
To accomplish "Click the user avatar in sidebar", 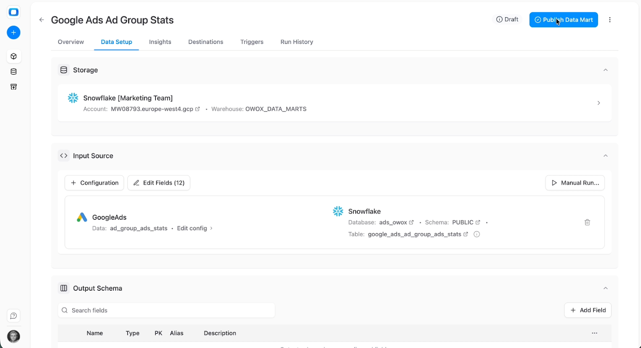I will point(14,336).
